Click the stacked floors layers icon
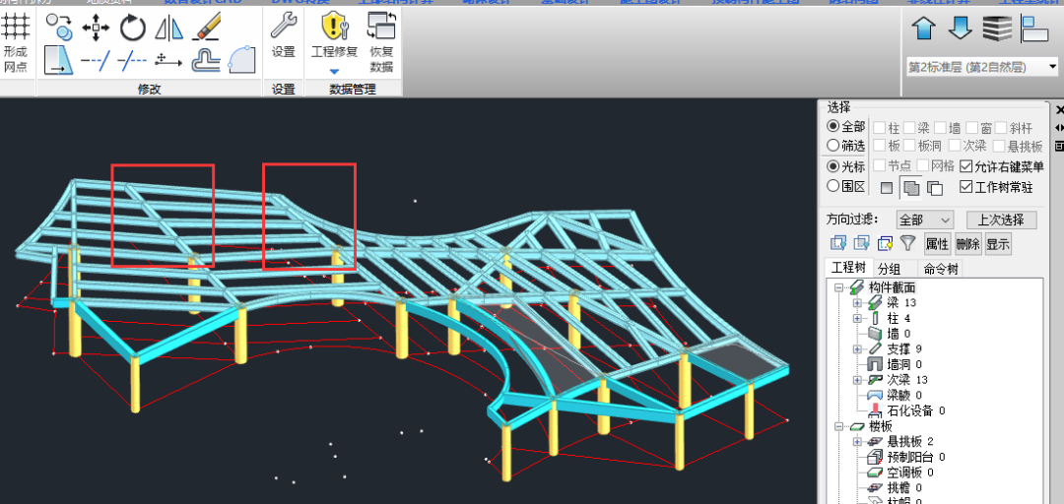This screenshot has width=1064, height=504. click(997, 29)
